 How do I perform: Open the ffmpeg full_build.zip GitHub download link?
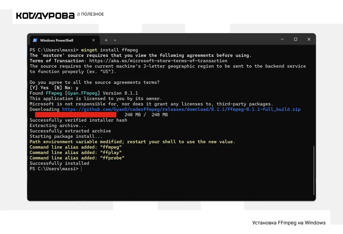pyautogui.click(x=181, y=109)
